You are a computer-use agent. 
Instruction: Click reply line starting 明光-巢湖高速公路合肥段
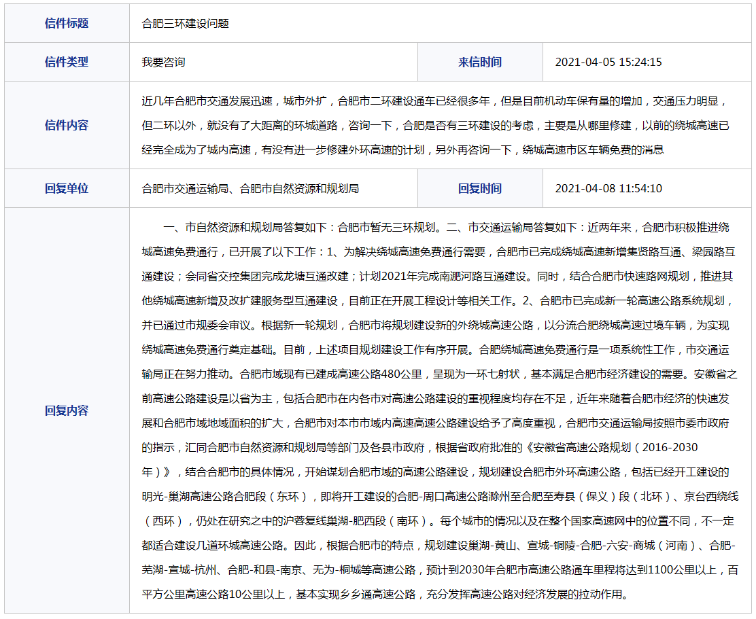click(x=440, y=497)
